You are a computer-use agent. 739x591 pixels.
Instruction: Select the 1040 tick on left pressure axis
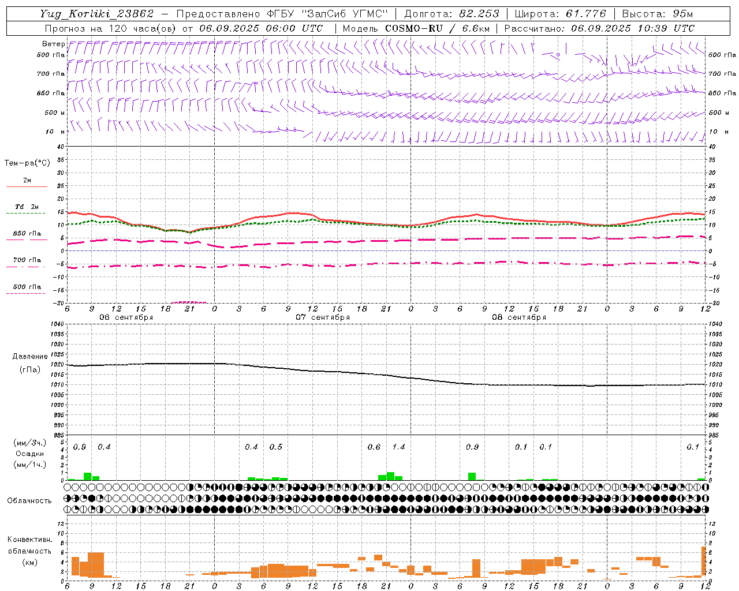pyautogui.click(x=58, y=324)
